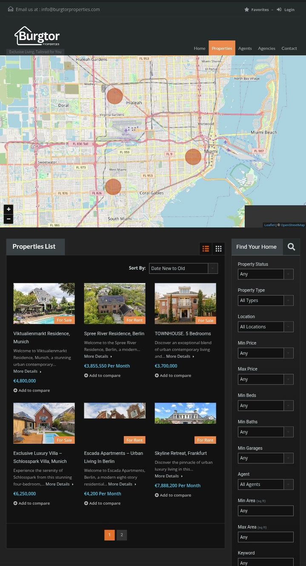
Task: Click More Details under Viktualienmarkt Residence
Action: pyautogui.click(x=27, y=371)
